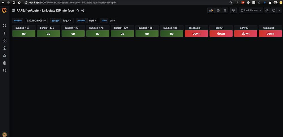Viewport: 283px width, 137px height.
Task: Click the down status of template1
Action: 270,34
